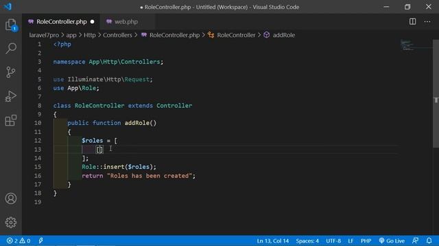The width and height of the screenshot is (439, 246).
Task: Open the Source Control view
Action: tap(11, 72)
